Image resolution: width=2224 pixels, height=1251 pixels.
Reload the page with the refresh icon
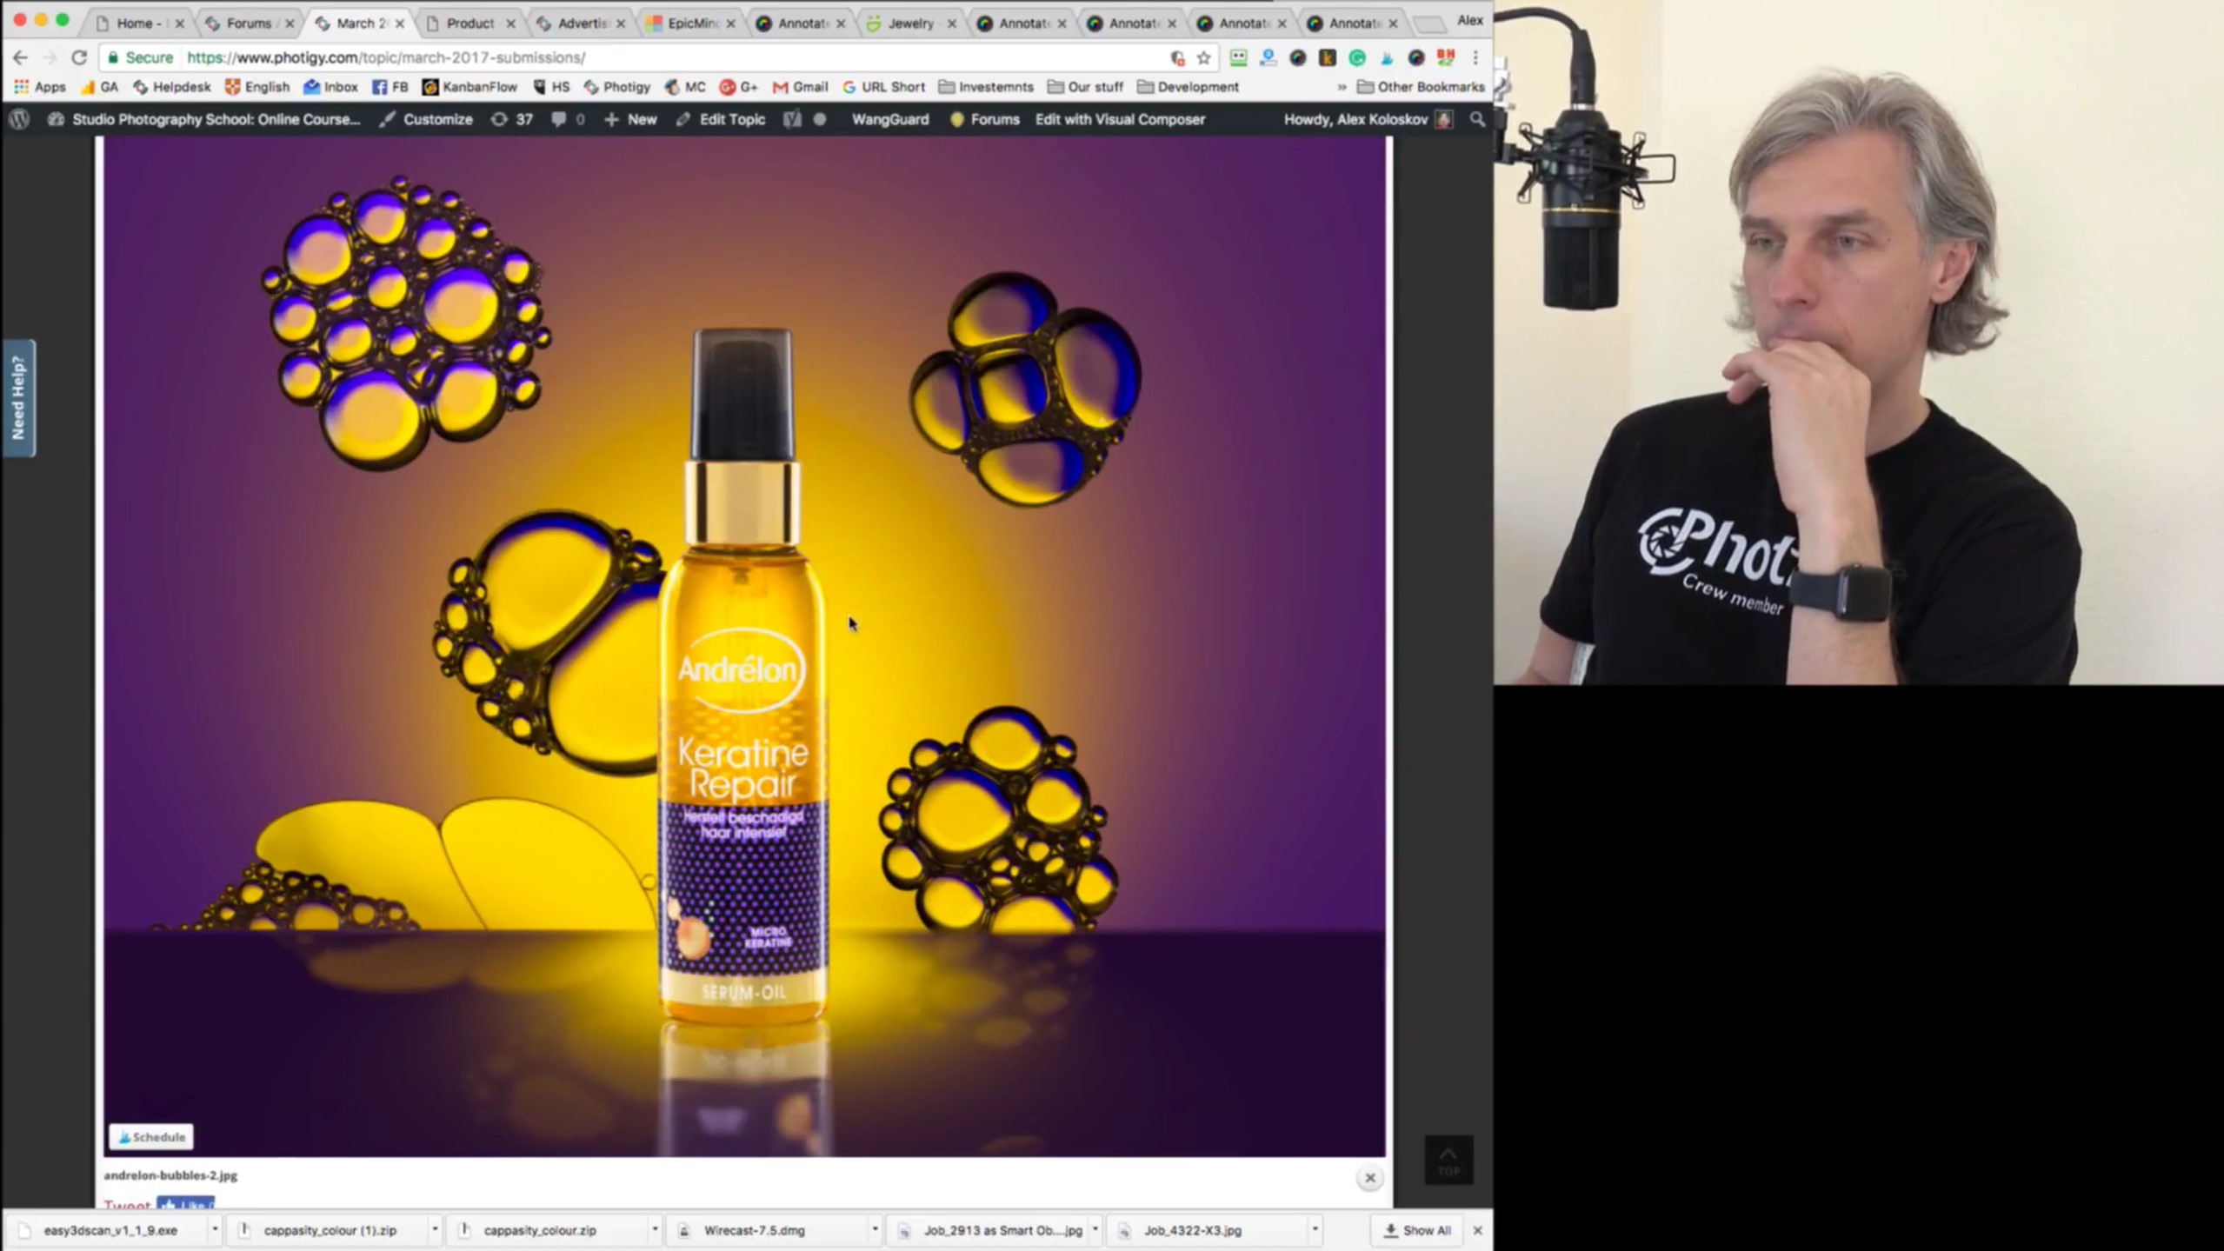79,57
